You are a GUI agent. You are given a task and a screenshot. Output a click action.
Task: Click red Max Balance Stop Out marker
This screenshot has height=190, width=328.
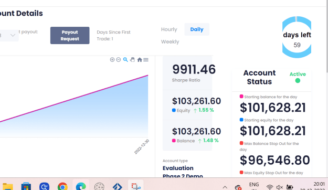[241, 143]
